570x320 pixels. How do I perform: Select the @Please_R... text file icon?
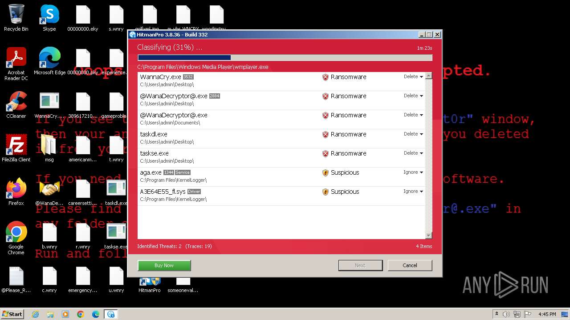[x=16, y=279]
